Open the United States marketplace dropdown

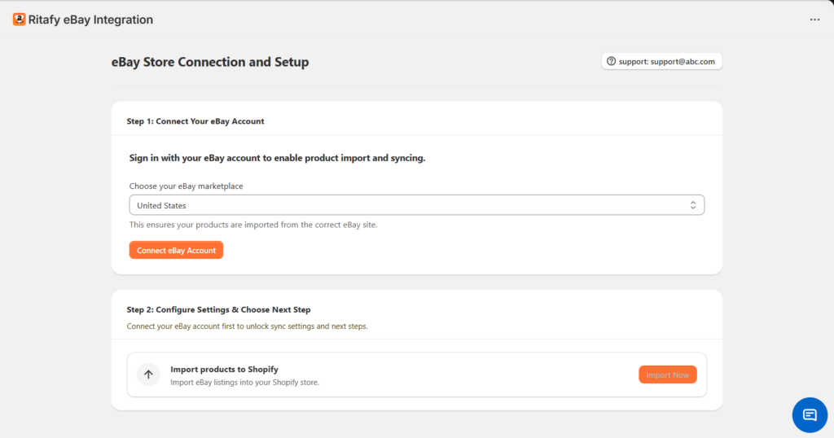click(416, 205)
